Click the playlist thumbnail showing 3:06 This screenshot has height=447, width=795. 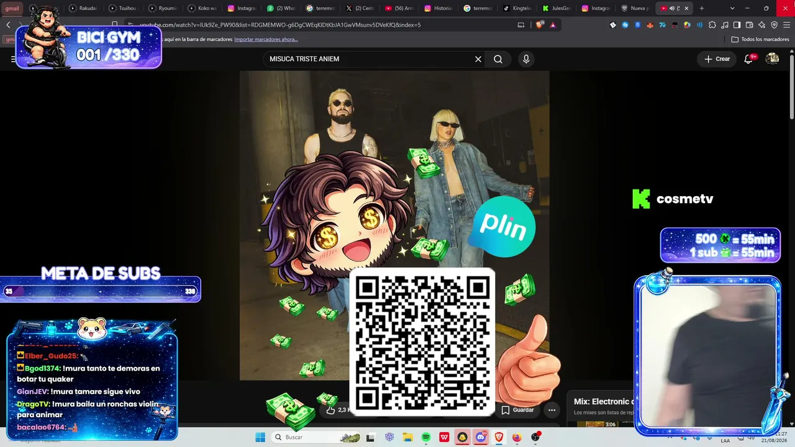click(596, 424)
